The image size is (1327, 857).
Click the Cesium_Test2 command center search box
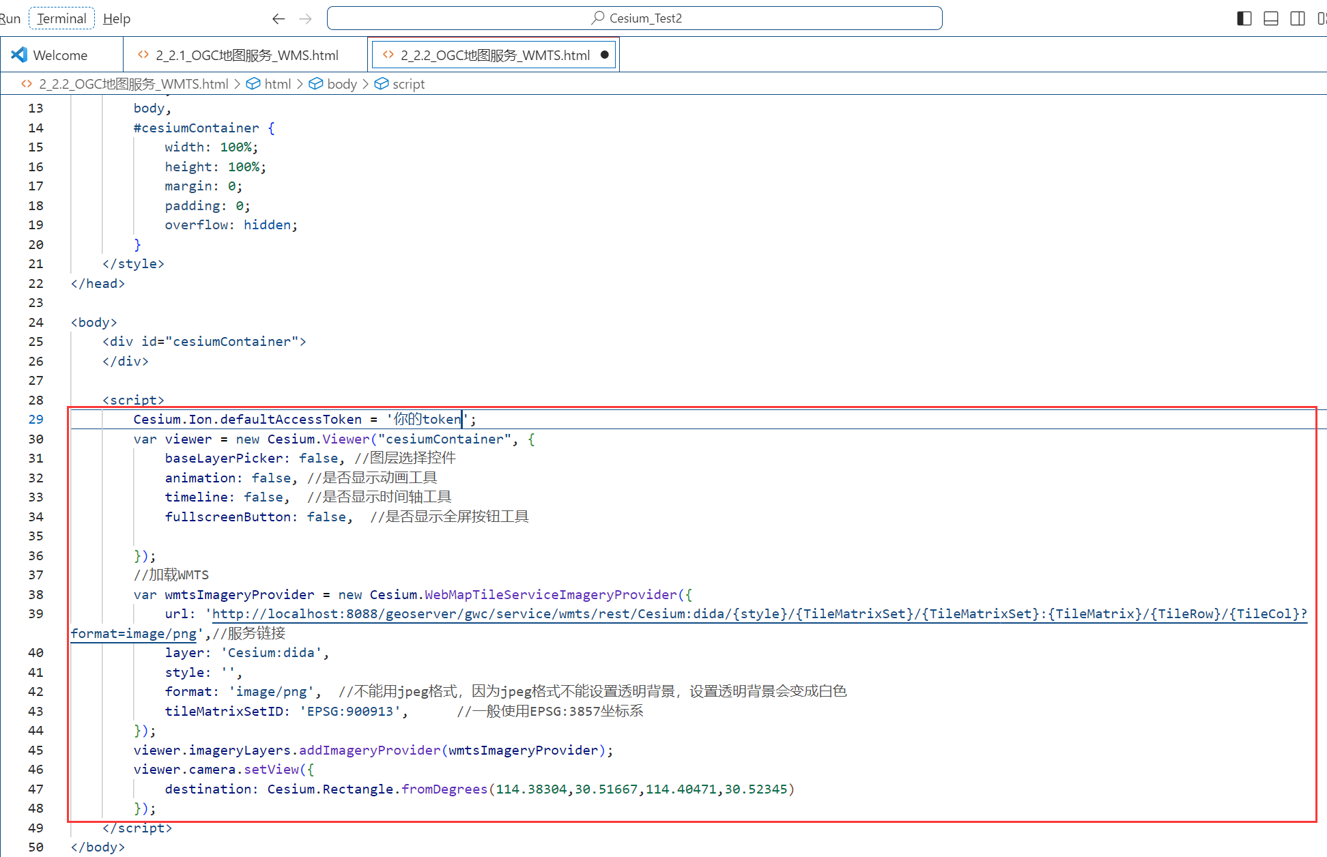point(634,18)
